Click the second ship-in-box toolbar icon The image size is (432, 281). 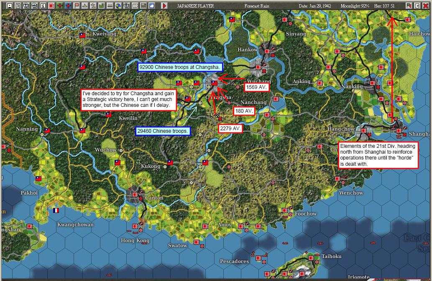(34, 5)
